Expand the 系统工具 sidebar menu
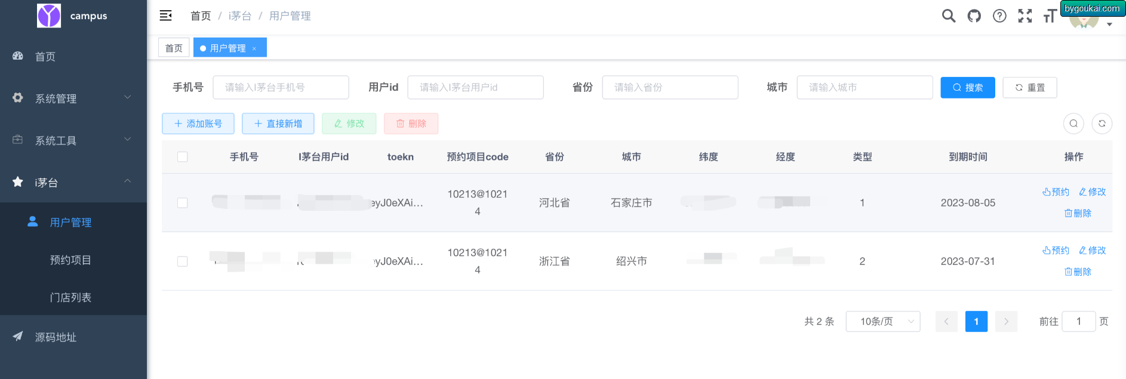 pyautogui.click(x=73, y=140)
